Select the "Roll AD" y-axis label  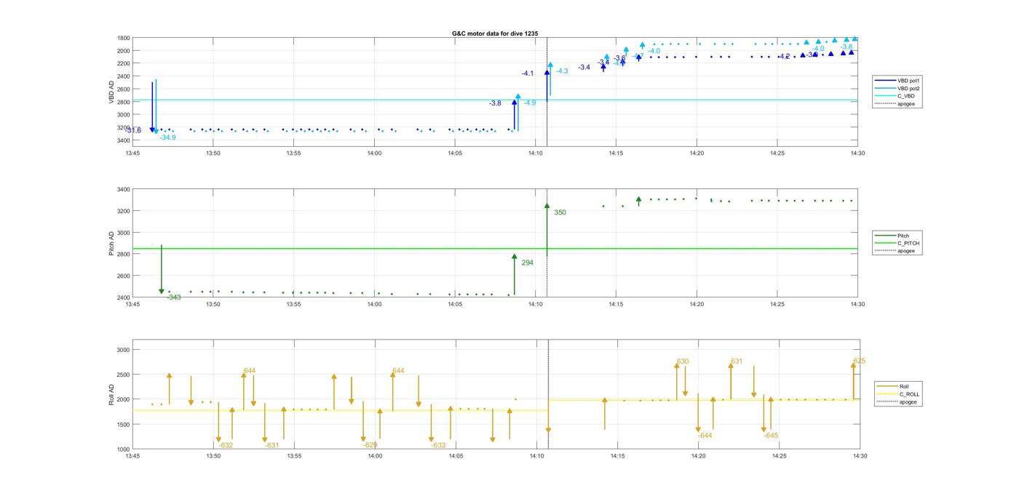[x=111, y=394]
